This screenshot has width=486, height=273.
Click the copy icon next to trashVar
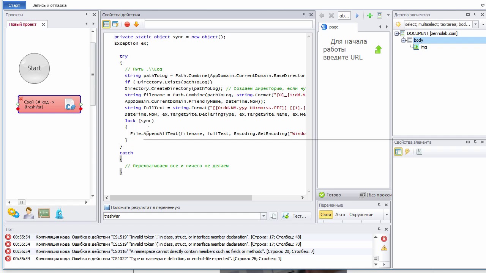click(x=273, y=216)
